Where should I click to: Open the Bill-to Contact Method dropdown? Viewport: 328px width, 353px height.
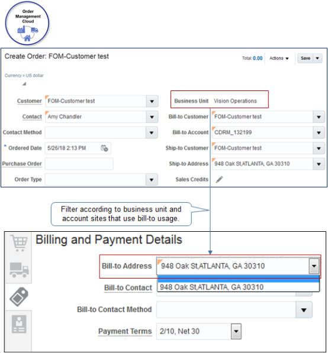[304, 310]
